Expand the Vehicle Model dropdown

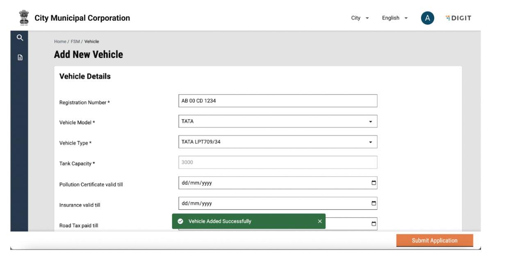[x=278, y=121]
